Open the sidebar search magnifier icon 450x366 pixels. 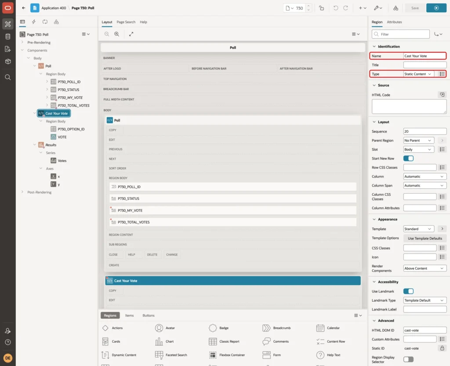[x=8, y=77]
